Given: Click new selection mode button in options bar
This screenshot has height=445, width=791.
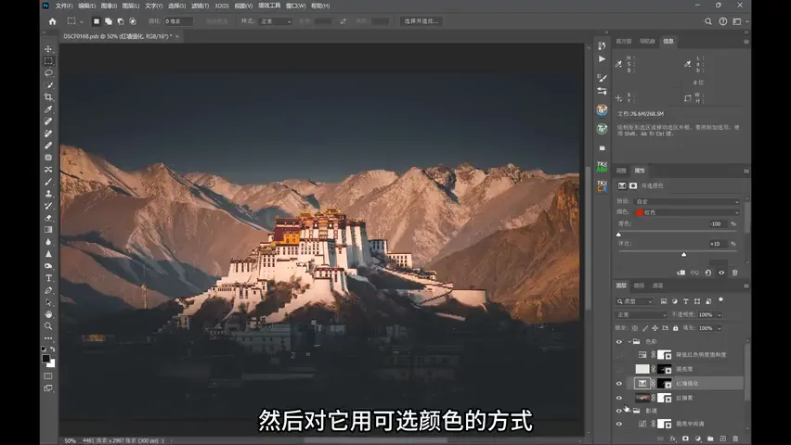Looking at the screenshot, I should coord(97,21).
